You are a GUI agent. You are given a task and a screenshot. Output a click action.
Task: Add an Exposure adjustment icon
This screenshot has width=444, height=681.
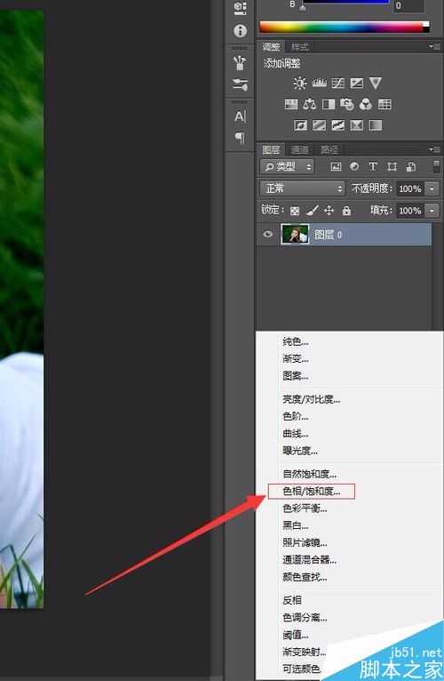click(357, 83)
